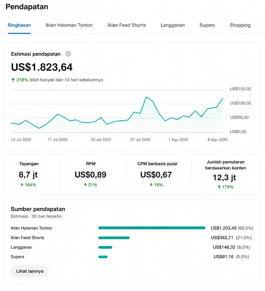Click the Lihat lainnya button
265x291 pixels.
tap(30, 271)
